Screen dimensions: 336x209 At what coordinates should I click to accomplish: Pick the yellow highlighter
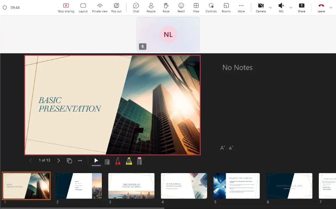pos(129,161)
